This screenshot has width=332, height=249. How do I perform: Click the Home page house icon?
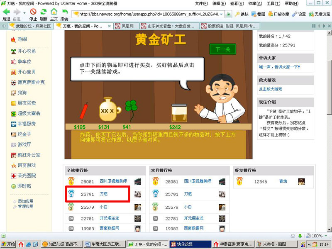tap(54, 12)
